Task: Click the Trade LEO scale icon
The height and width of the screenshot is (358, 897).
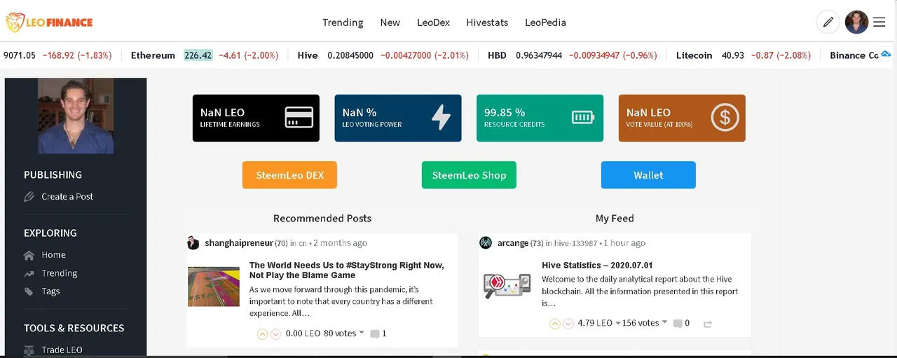Action: tap(29, 350)
